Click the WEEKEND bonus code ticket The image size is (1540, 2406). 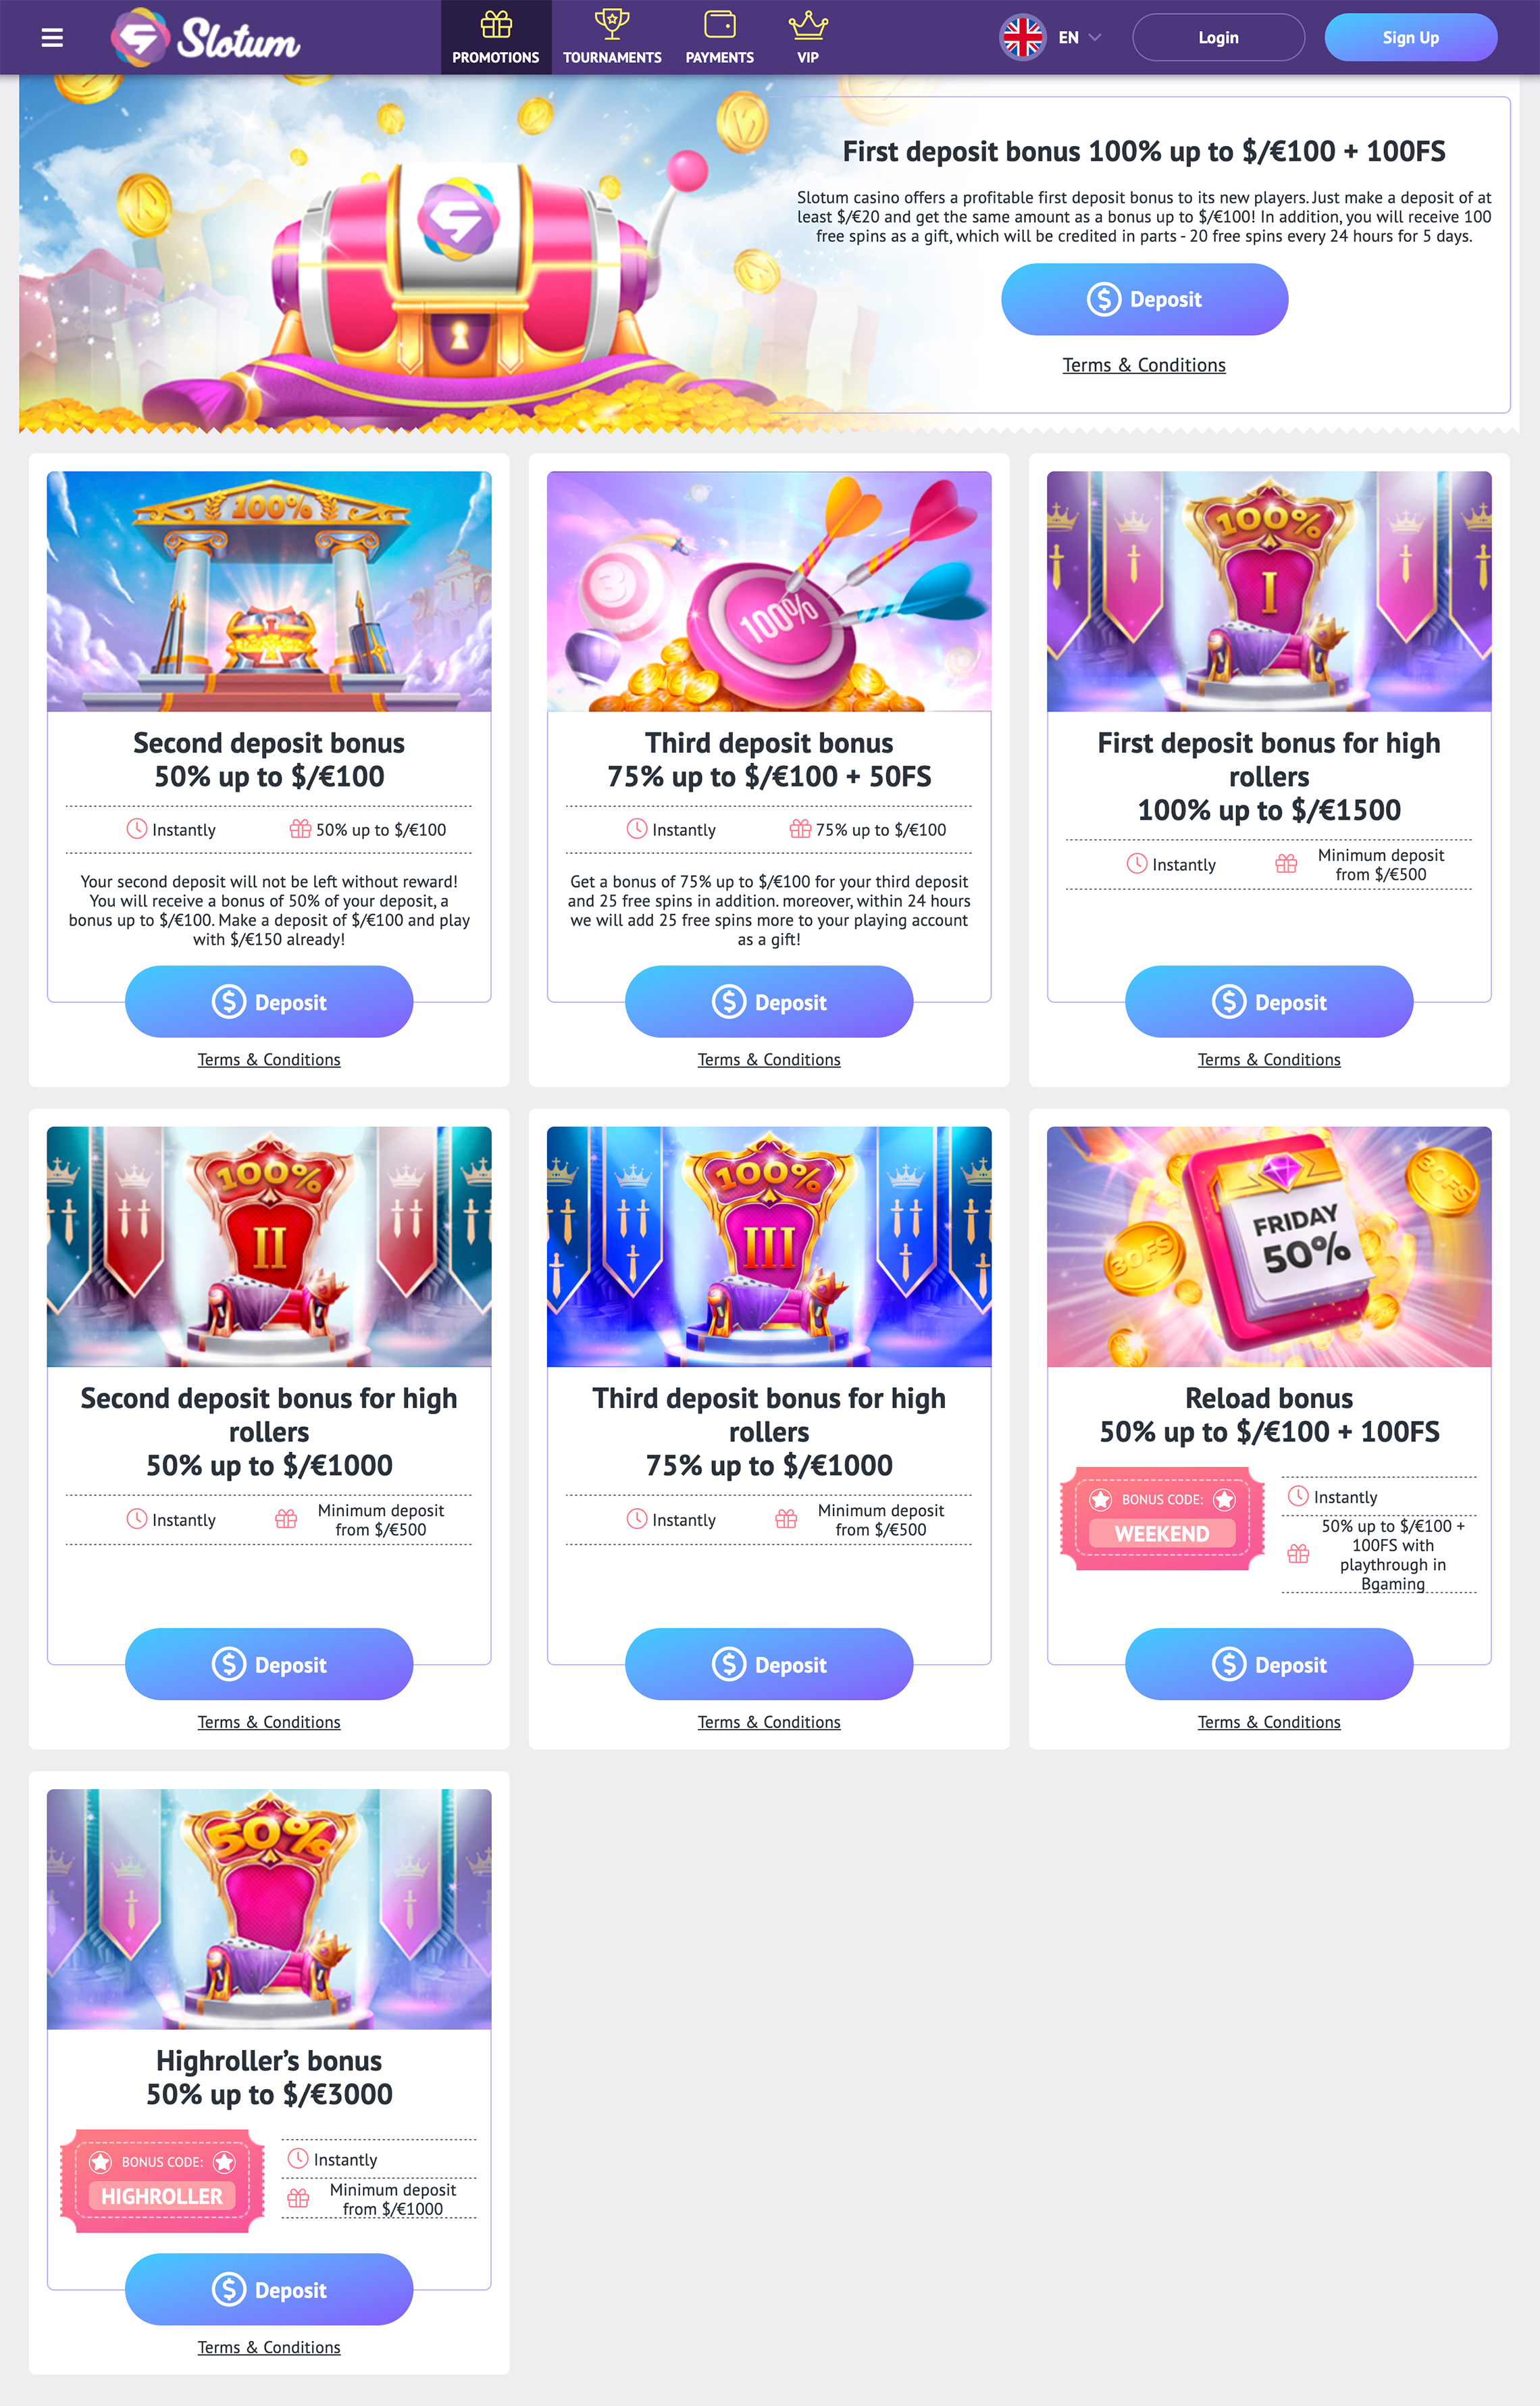[x=1162, y=1518]
